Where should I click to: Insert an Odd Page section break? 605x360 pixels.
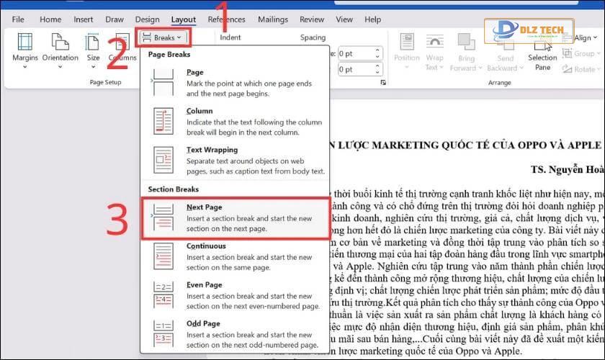(236, 334)
